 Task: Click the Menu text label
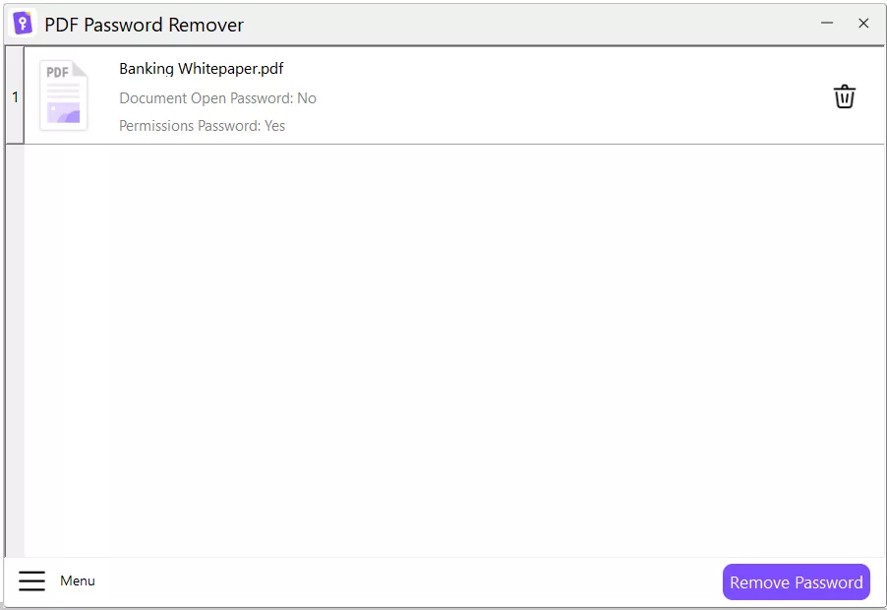click(77, 580)
